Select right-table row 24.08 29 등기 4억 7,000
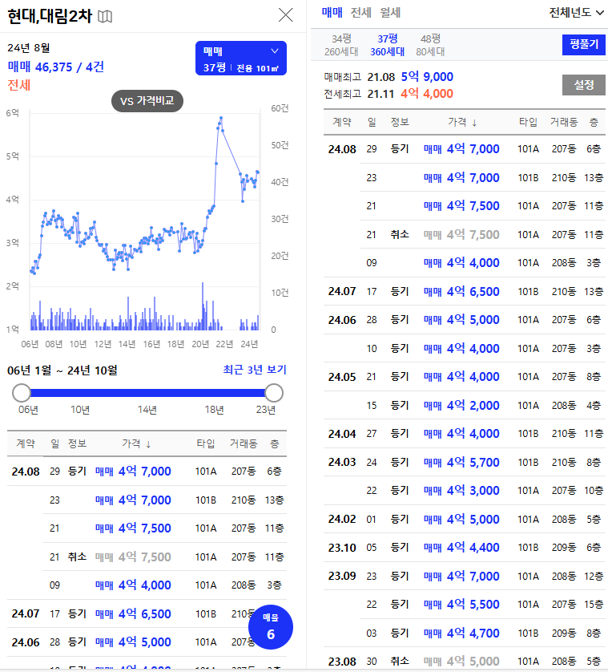The image size is (608, 672). (x=465, y=149)
